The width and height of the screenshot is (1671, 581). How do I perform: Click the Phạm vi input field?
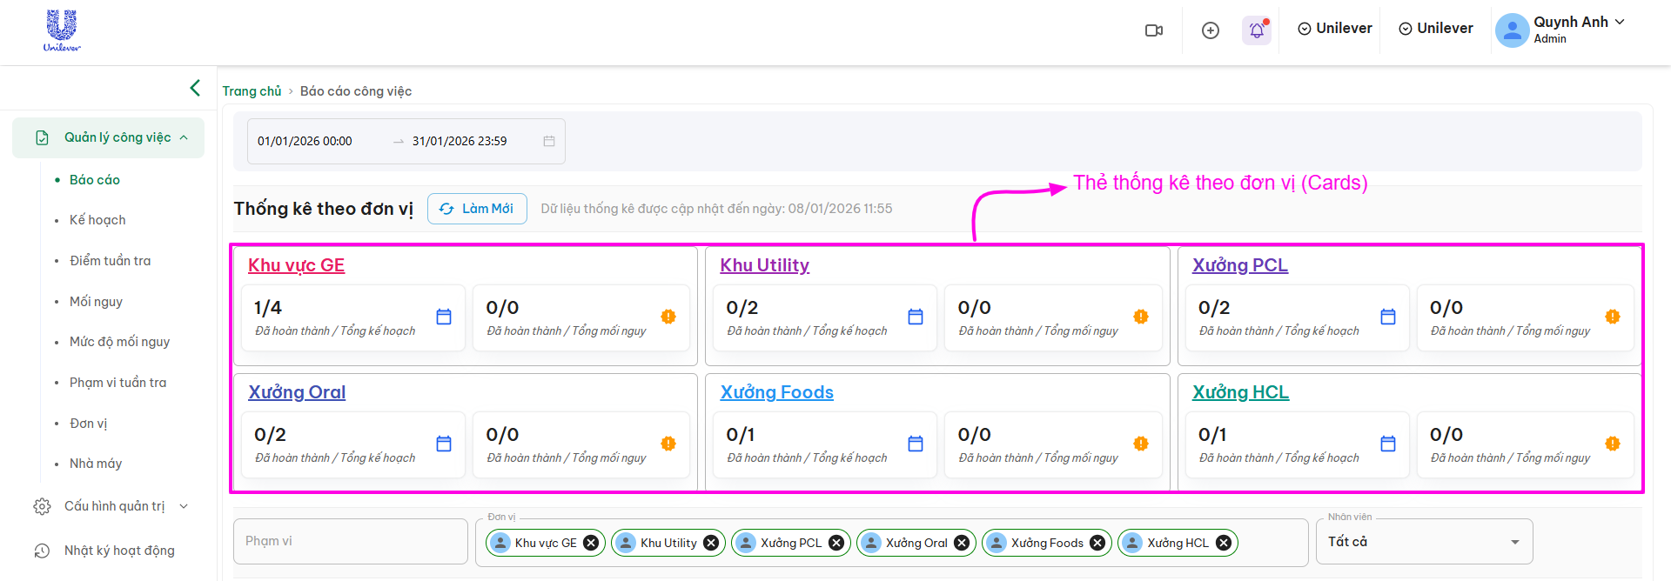click(x=350, y=542)
